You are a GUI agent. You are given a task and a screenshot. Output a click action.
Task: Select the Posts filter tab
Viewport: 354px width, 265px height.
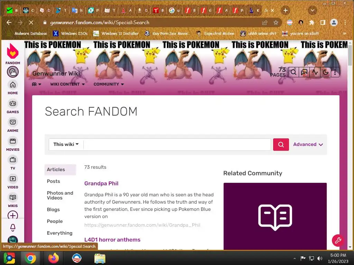[x=54, y=181]
